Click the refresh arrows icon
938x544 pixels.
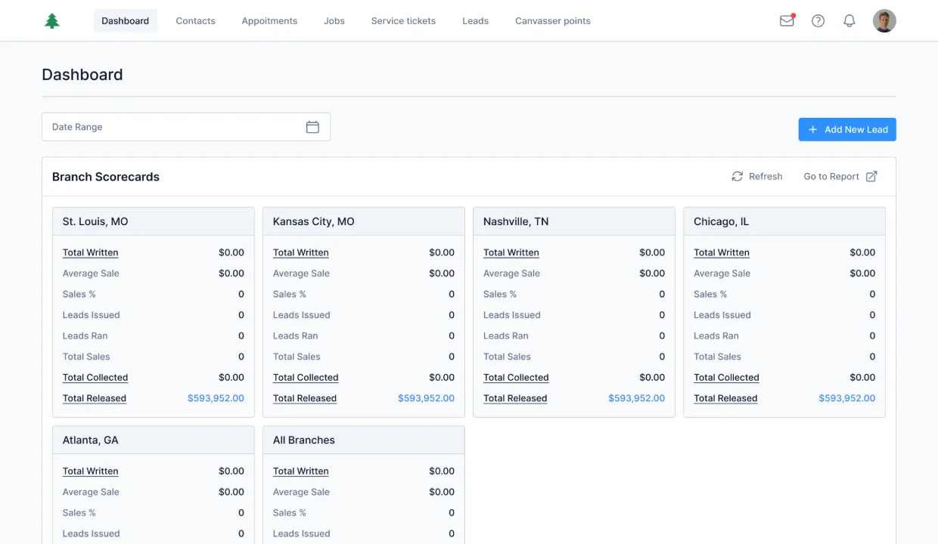pyautogui.click(x=738, y=176)
